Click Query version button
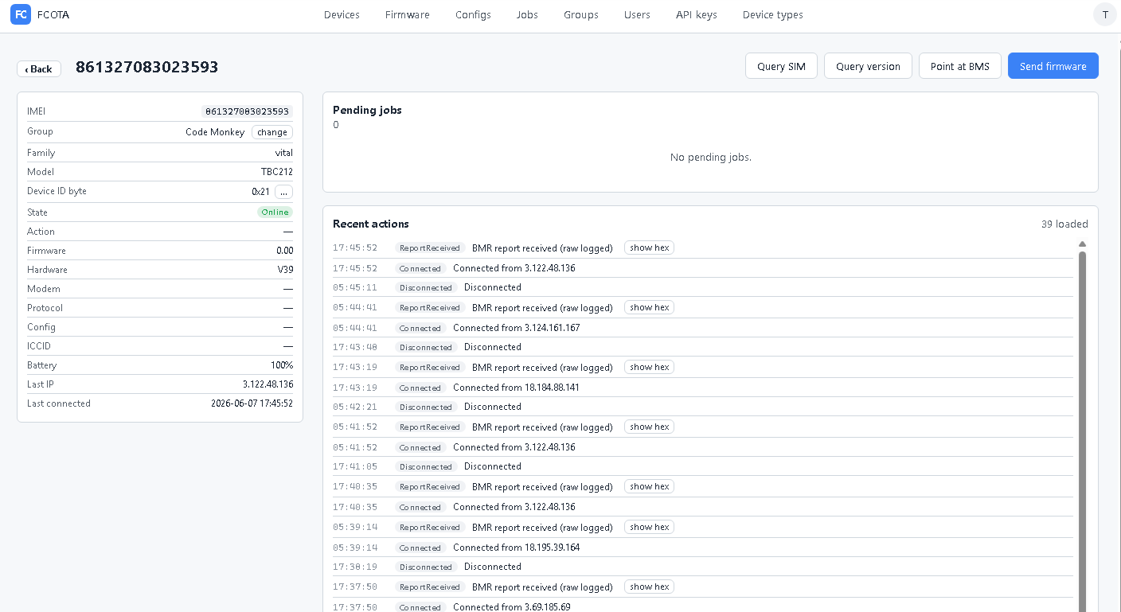This screenshot has height=612, width=1121. pyautogui.click(x=868, y=66)
